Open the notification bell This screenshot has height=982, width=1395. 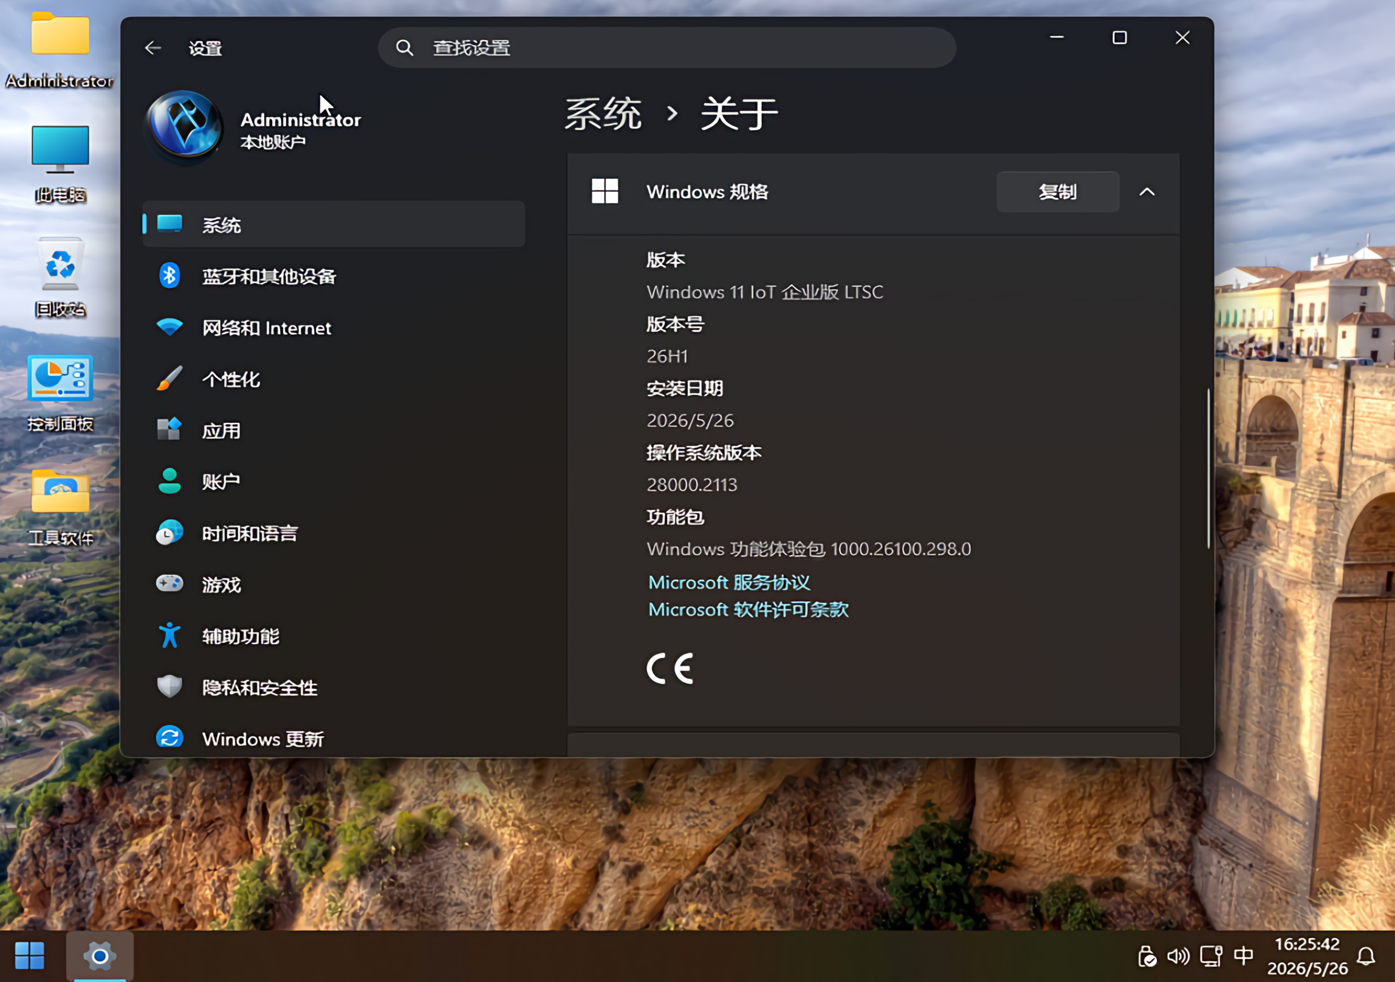point(1366,956)
